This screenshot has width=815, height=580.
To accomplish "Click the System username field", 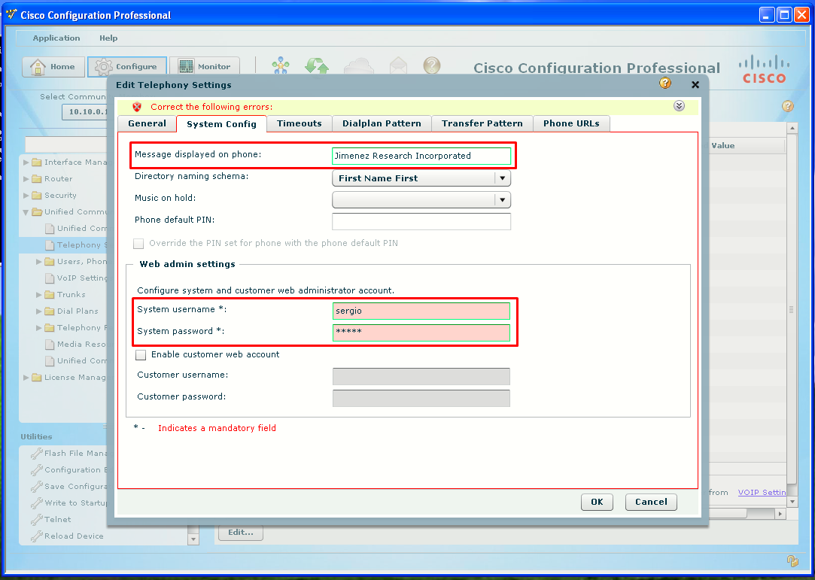I will (x=421, y=311).
